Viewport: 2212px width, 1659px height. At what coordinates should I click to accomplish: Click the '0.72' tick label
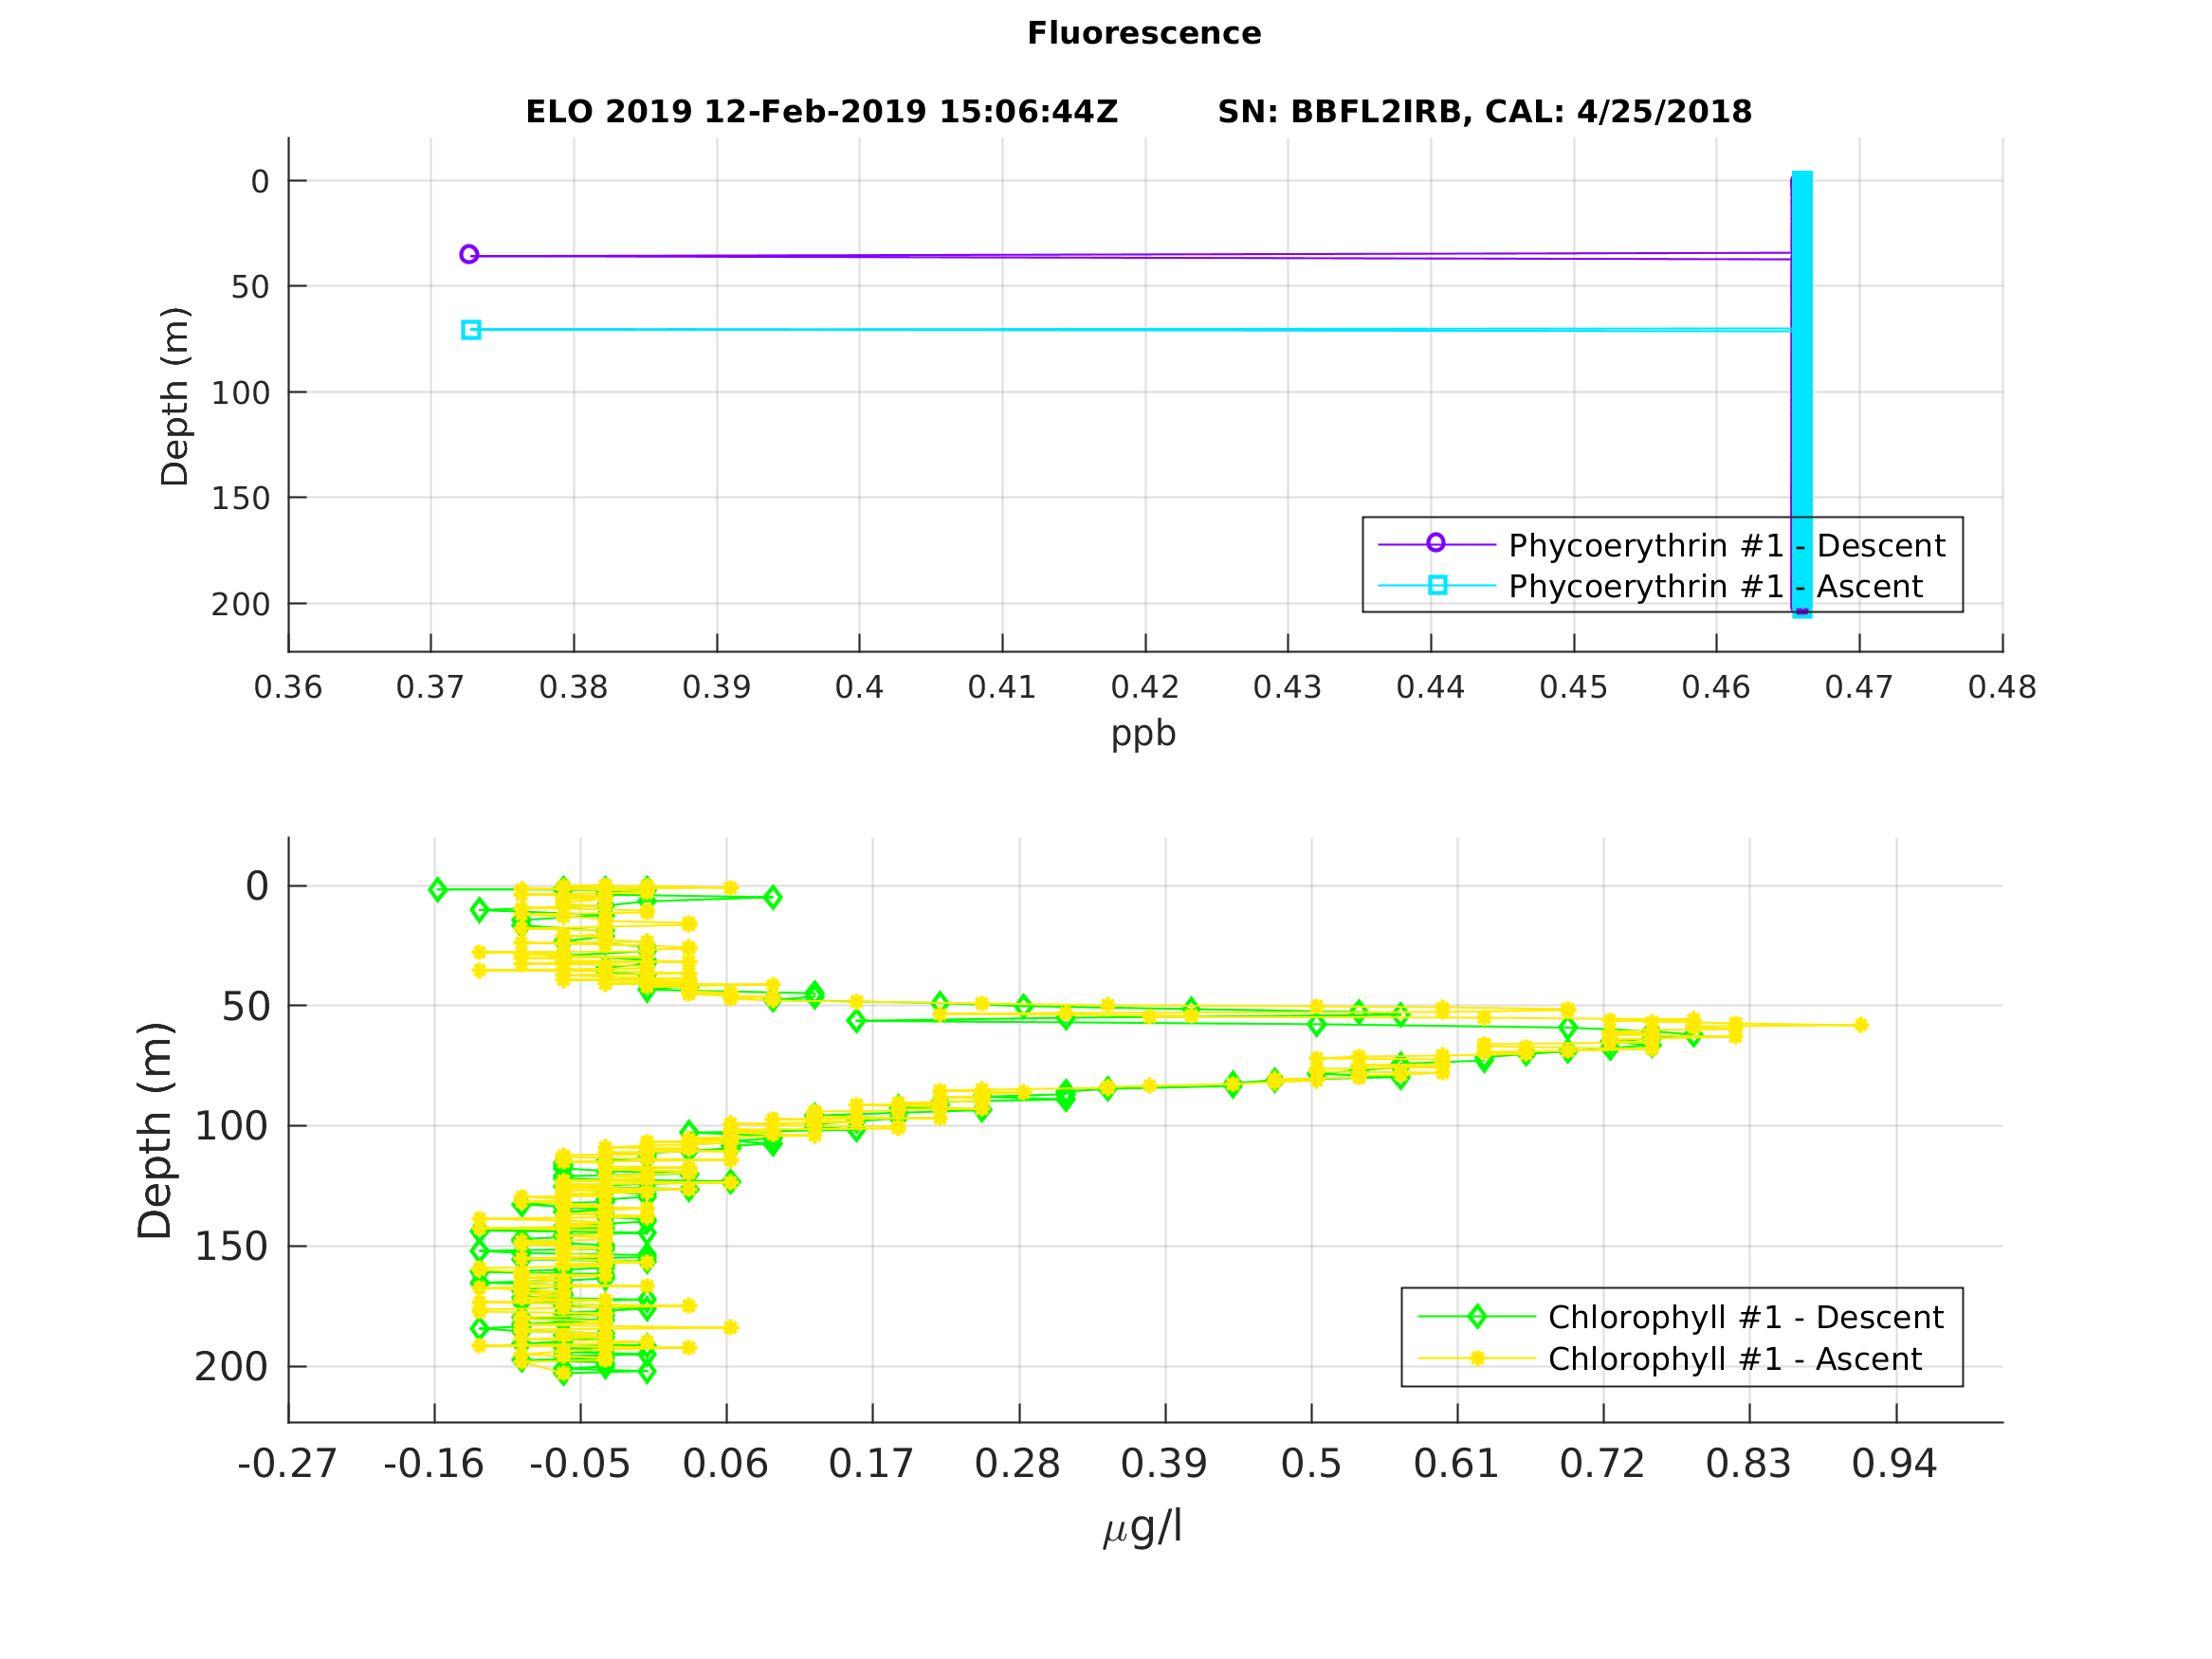click(1603, 1465)
